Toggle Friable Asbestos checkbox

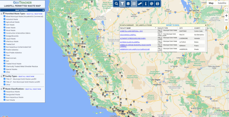pos(4,50)
